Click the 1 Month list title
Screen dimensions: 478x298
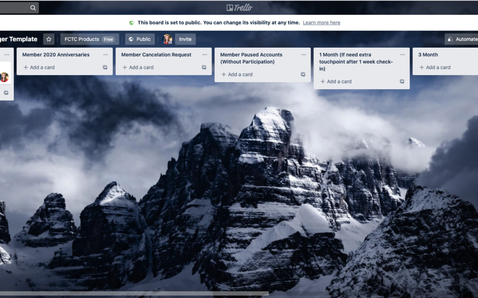(356, 62)
